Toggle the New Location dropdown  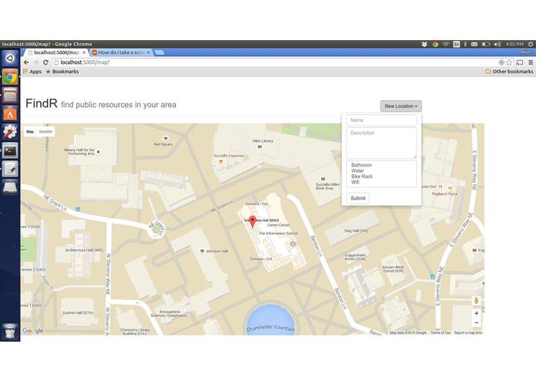point(400,106)
